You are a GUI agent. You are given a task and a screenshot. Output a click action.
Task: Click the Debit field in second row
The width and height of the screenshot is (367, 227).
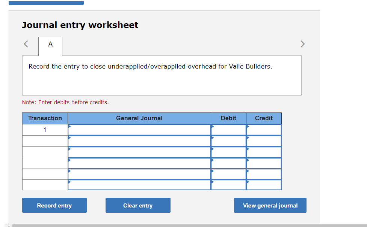pos(228,141)
